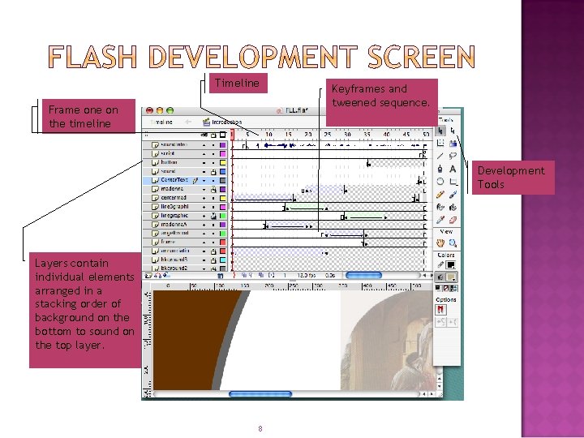The height and width of the screenshot is (438, 584).
Task: Click the stage horizontal scrollbar thumb
Action: 260,393
